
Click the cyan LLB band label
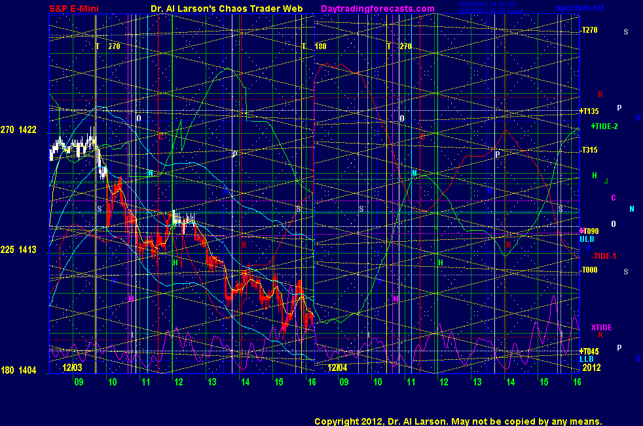pos(587,359)
